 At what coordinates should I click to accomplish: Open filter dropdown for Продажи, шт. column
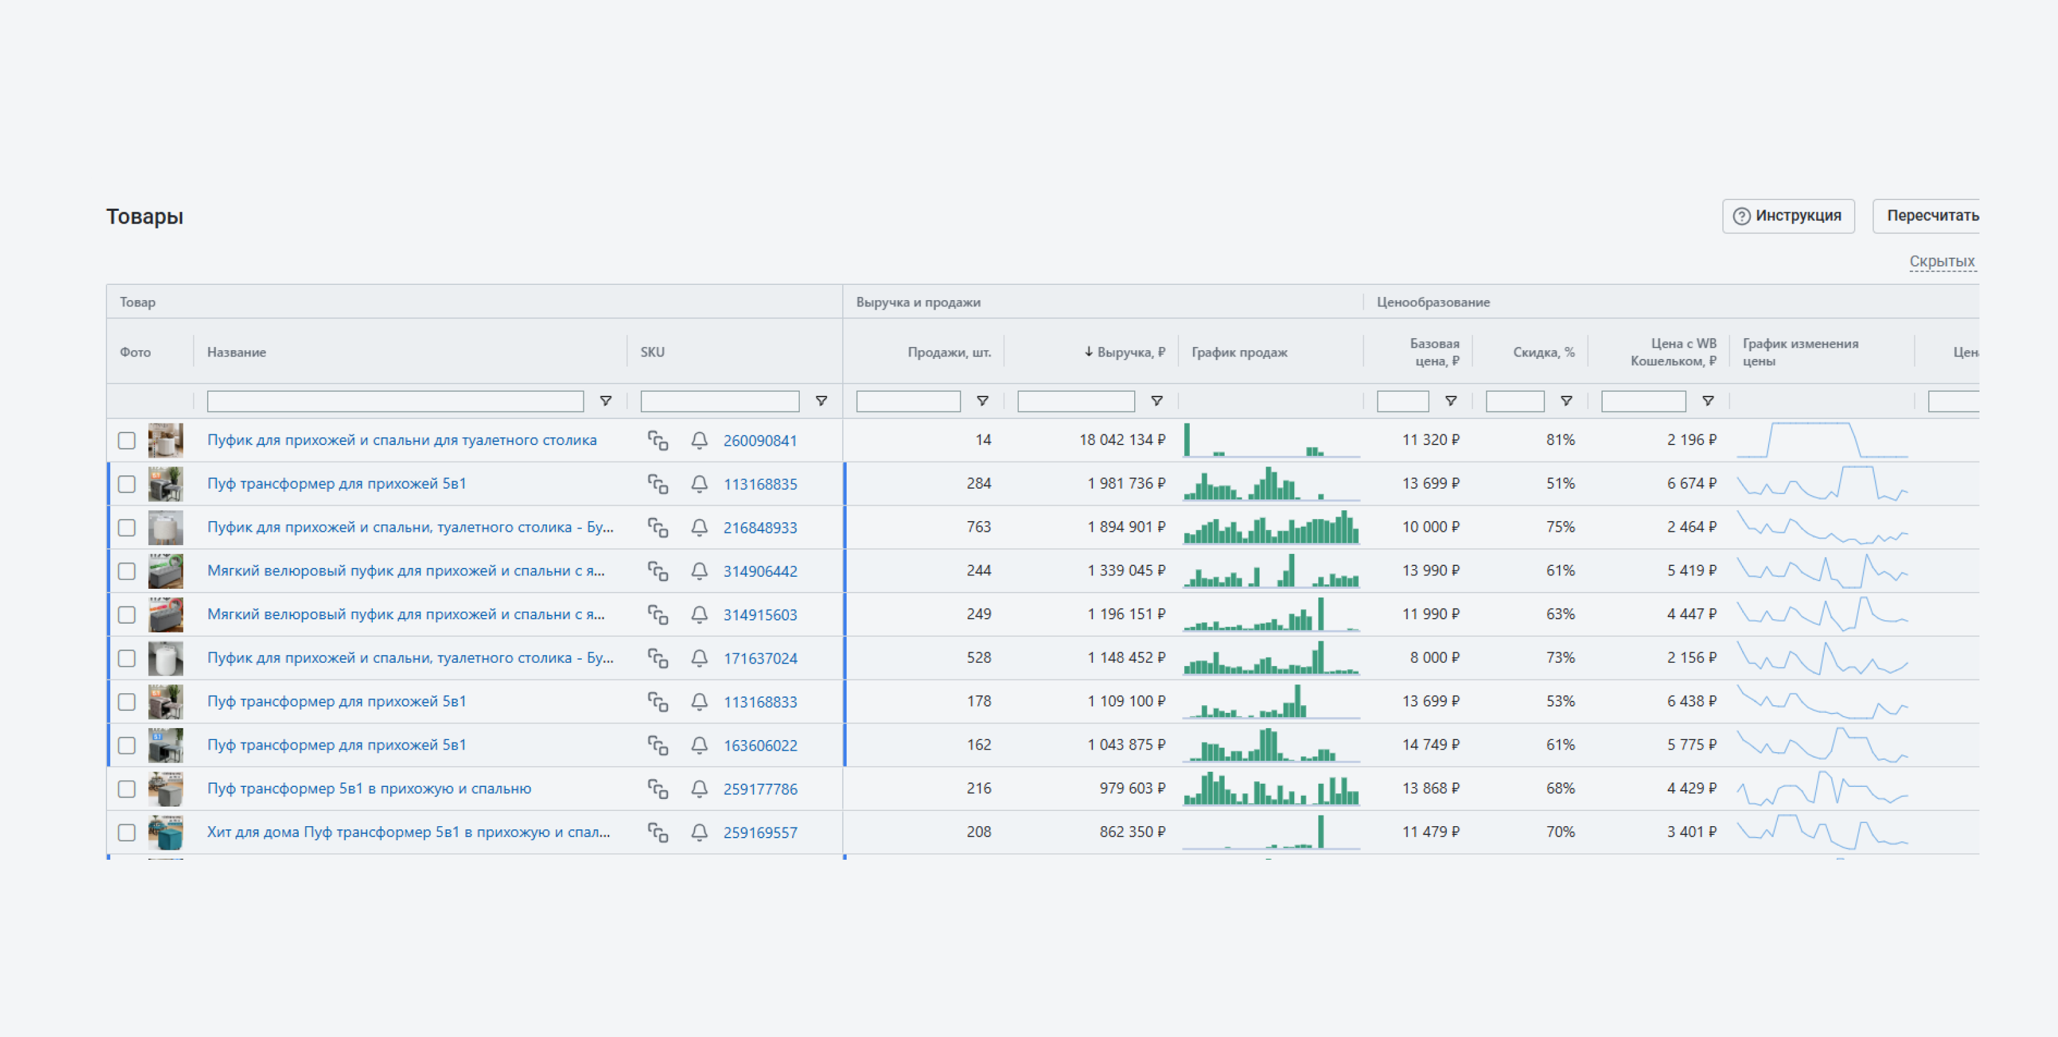982,401
